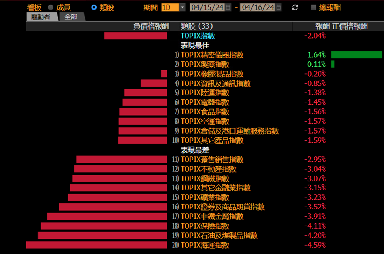Click the 看板 label
This screenshot has width=384, height=254.
click(x=34, y=7)
